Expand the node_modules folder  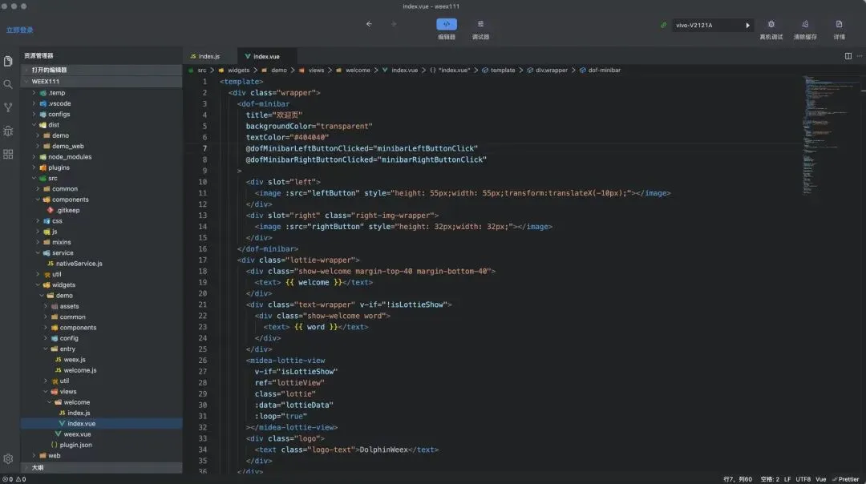[x=102, y=157]
